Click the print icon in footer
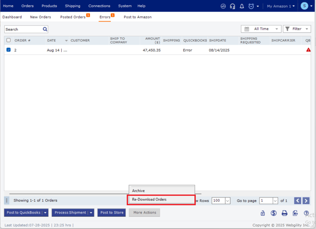Image resolution: width=316 pixels, height=229 pixels. tap(284, 213)
